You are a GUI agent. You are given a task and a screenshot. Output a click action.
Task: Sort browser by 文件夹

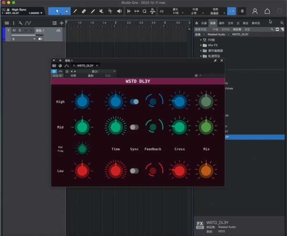coord(225,30)
